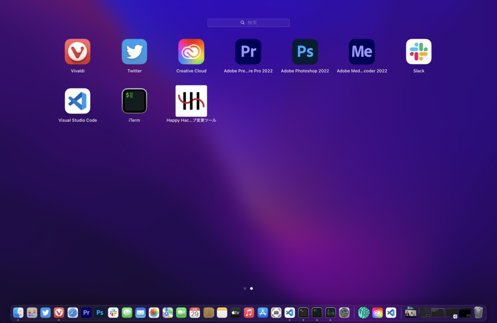Viewport: 497px width, 323px height.
Task: Open Twitter from the Launchpad grid
Action: (134, 51)
